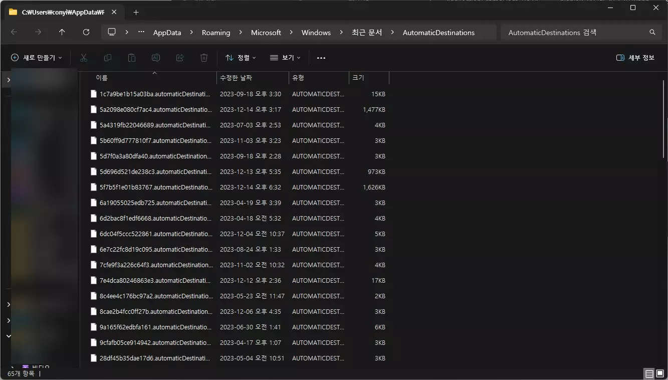Viewport: 668px width, 380px height.
Task: Click file icon of 6dc04f5ccc522861
Action: 93,234
